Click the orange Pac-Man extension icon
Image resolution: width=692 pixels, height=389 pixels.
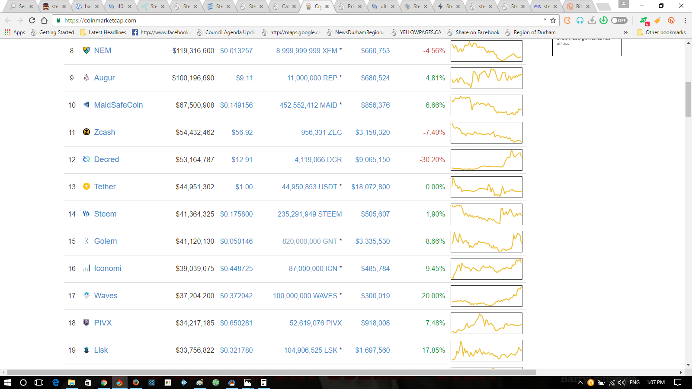pyautogui.click(x=567, y=20)
